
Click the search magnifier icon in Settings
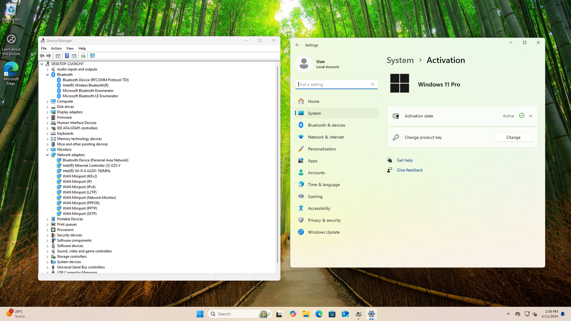(x=373, y=85)
